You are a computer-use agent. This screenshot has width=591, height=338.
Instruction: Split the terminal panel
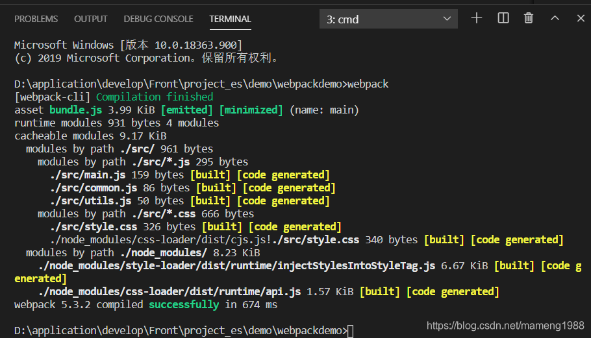pos(503,18)
